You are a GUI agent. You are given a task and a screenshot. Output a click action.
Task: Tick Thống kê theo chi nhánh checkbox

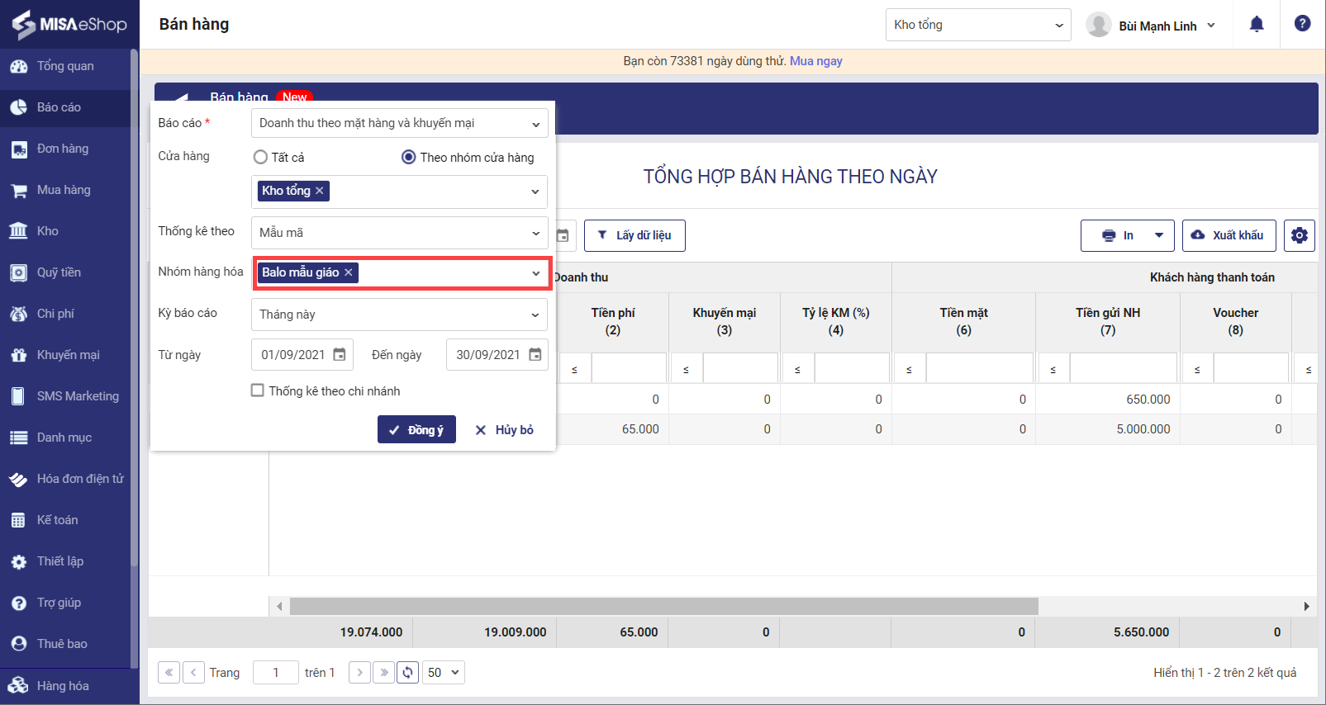click(258, 390)
